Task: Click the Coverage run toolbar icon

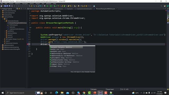Action: click(x=55, y=6)
